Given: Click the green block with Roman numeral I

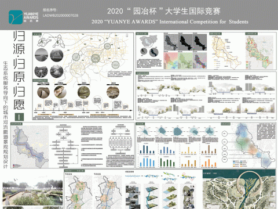Looking at the screenshot, I should [19, 117].
